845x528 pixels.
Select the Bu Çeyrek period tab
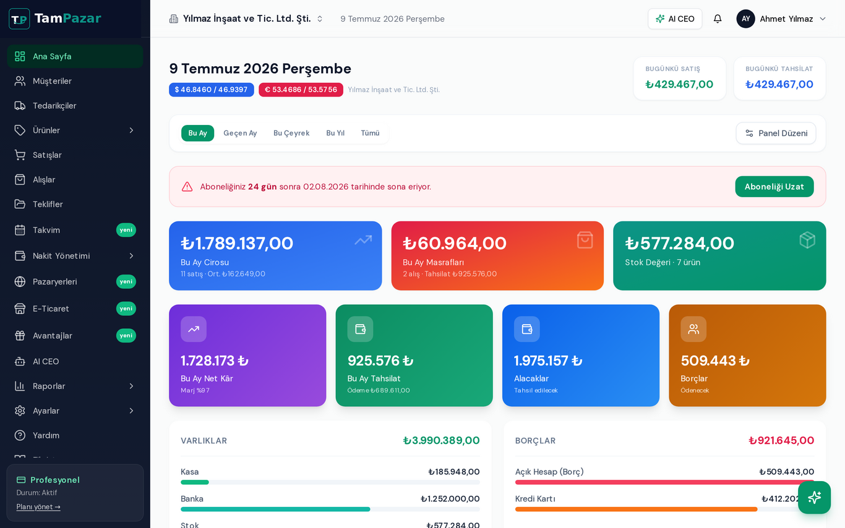[x=291, y=133]
